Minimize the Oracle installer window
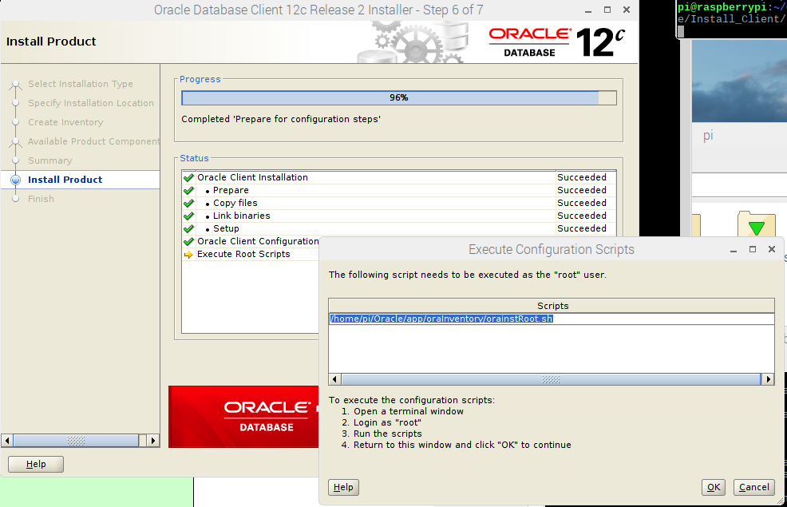The width and height of the screenshot is (787, 507). tap(588, 10)
